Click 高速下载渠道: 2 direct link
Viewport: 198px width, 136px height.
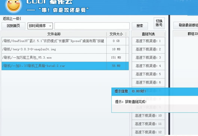[x=148, y=49]
